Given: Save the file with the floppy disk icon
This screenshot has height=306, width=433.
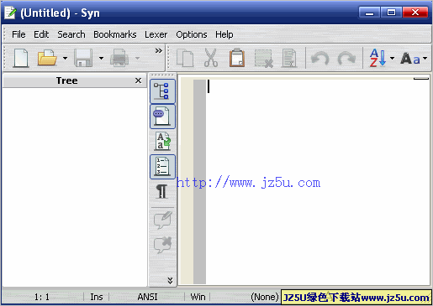Looking at the screenshot, I should [83, 58].
